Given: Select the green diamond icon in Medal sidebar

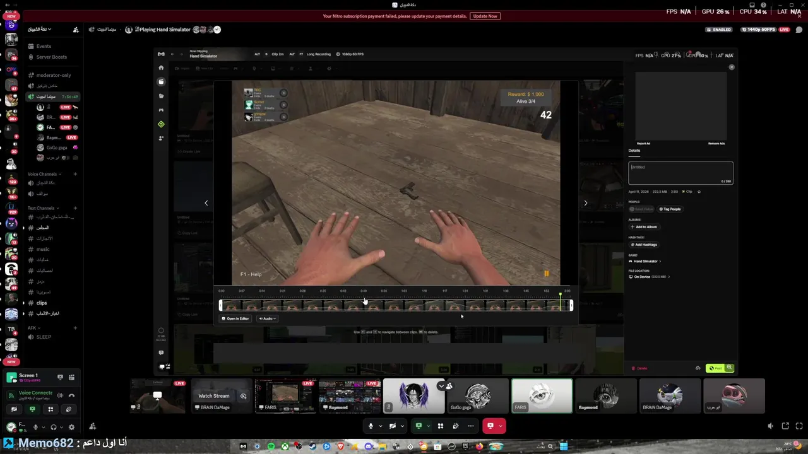Looking at the screenshot, I should [x=161, y=124].
